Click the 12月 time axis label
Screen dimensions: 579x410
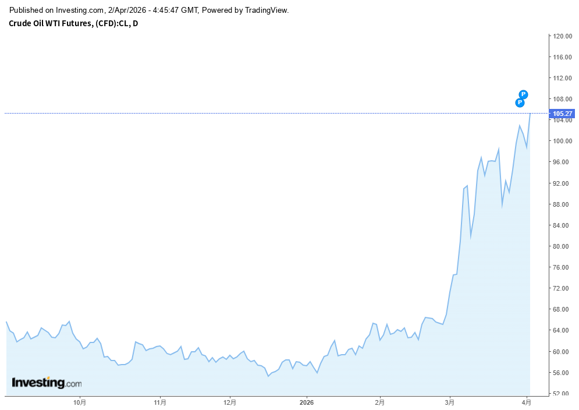pos(230,402)
